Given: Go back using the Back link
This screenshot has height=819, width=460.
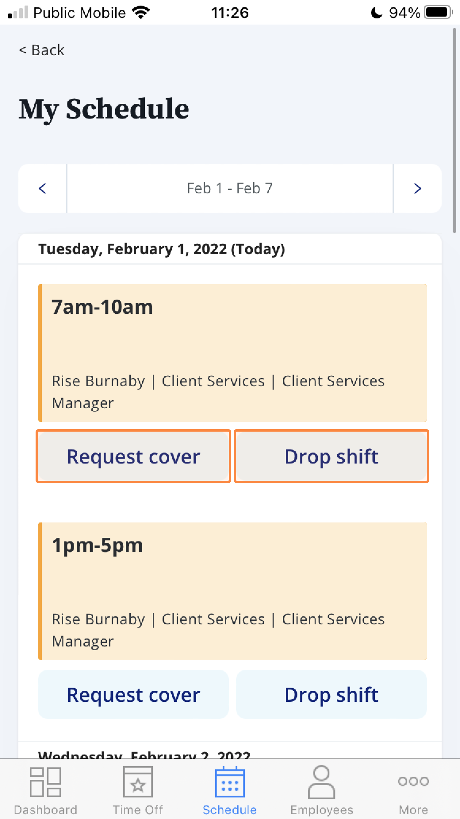Looking at the screenshot, I should [41, 50].
